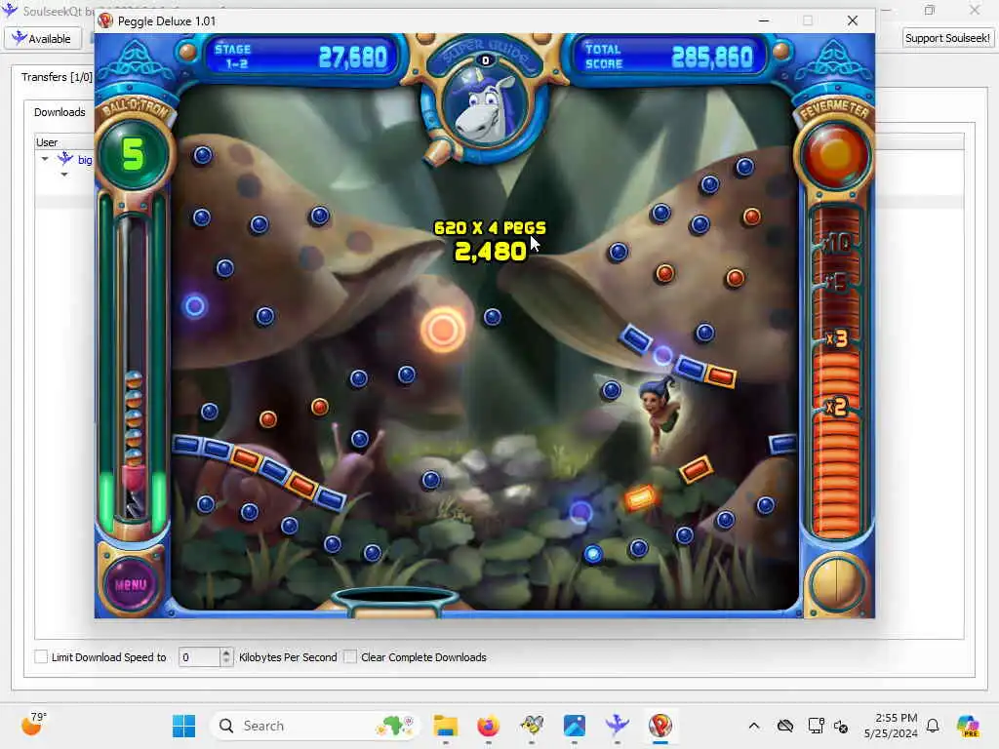Set status with the Available button in Soulseek

[x=43, y=38]
